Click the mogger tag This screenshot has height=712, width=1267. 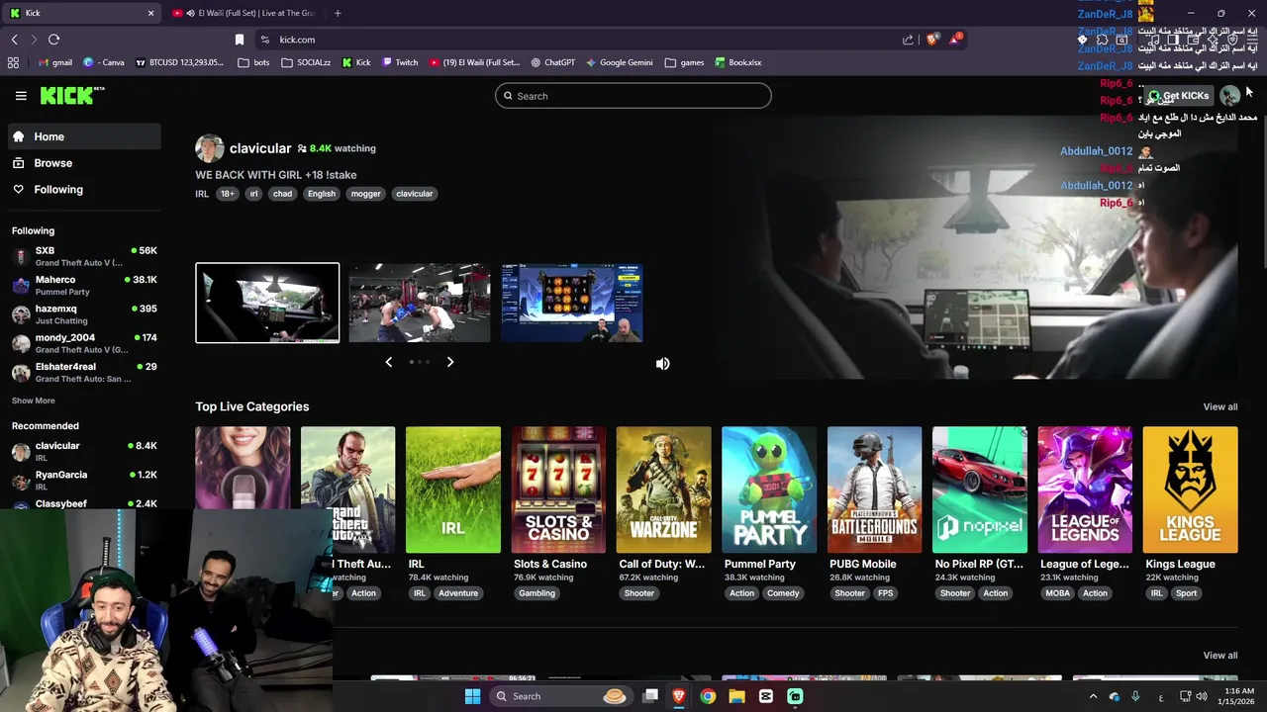[365, 194]
